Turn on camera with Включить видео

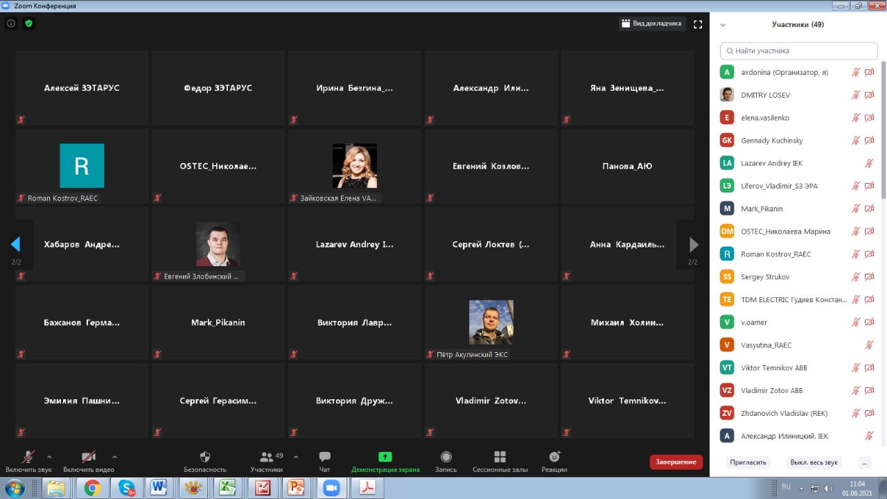tap(89, 457)
